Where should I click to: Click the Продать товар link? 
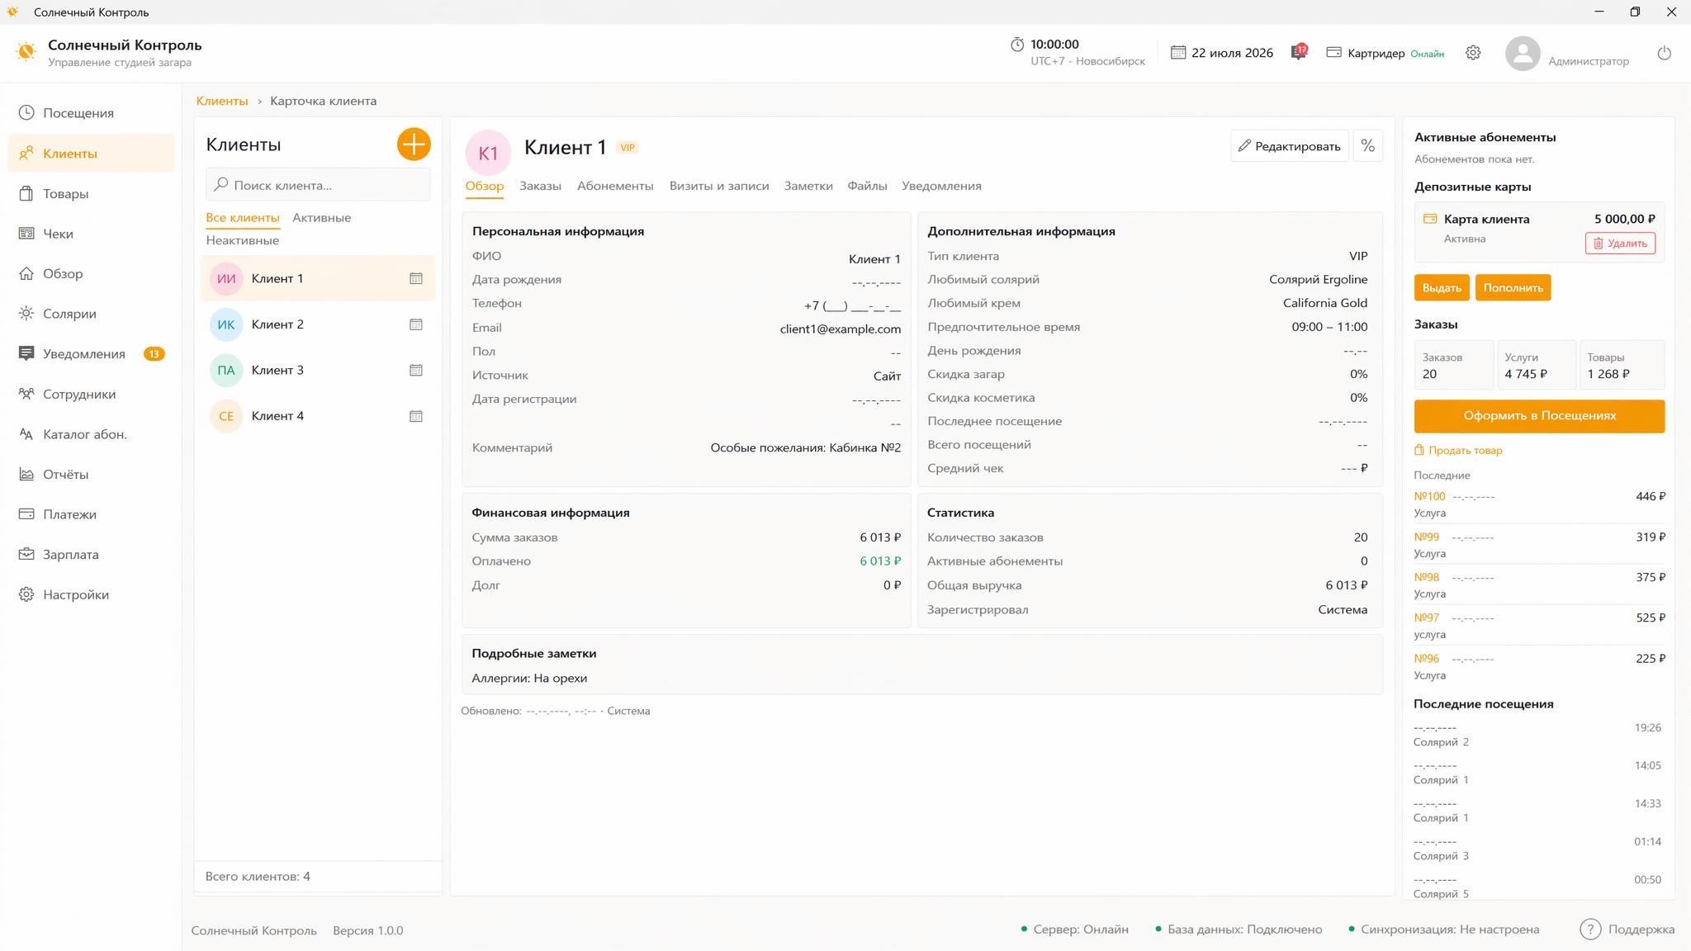(1458, 451)
